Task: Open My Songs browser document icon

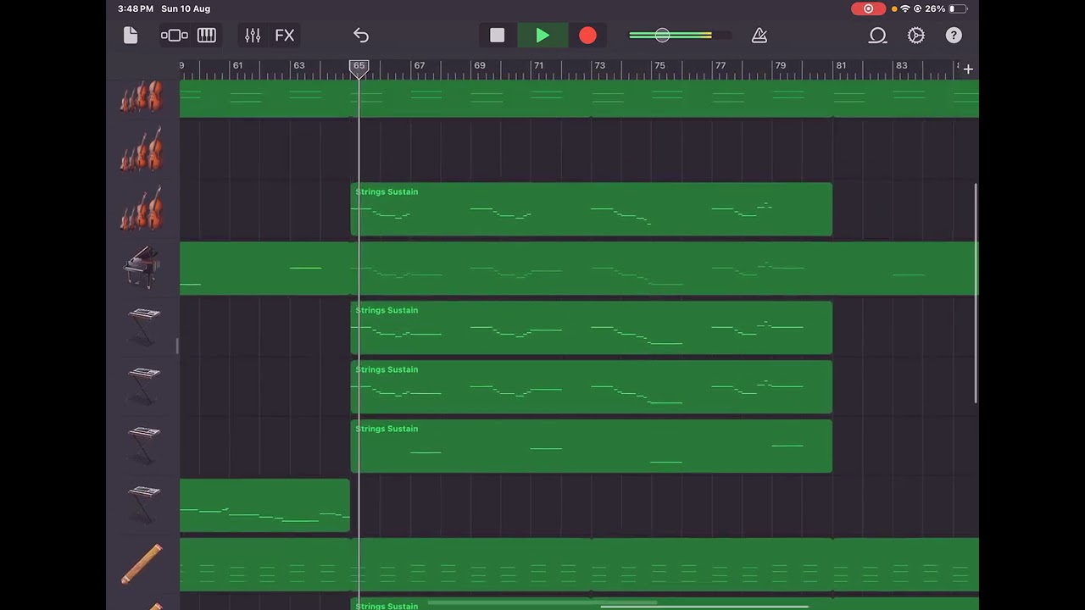Action: click(131, 36)
